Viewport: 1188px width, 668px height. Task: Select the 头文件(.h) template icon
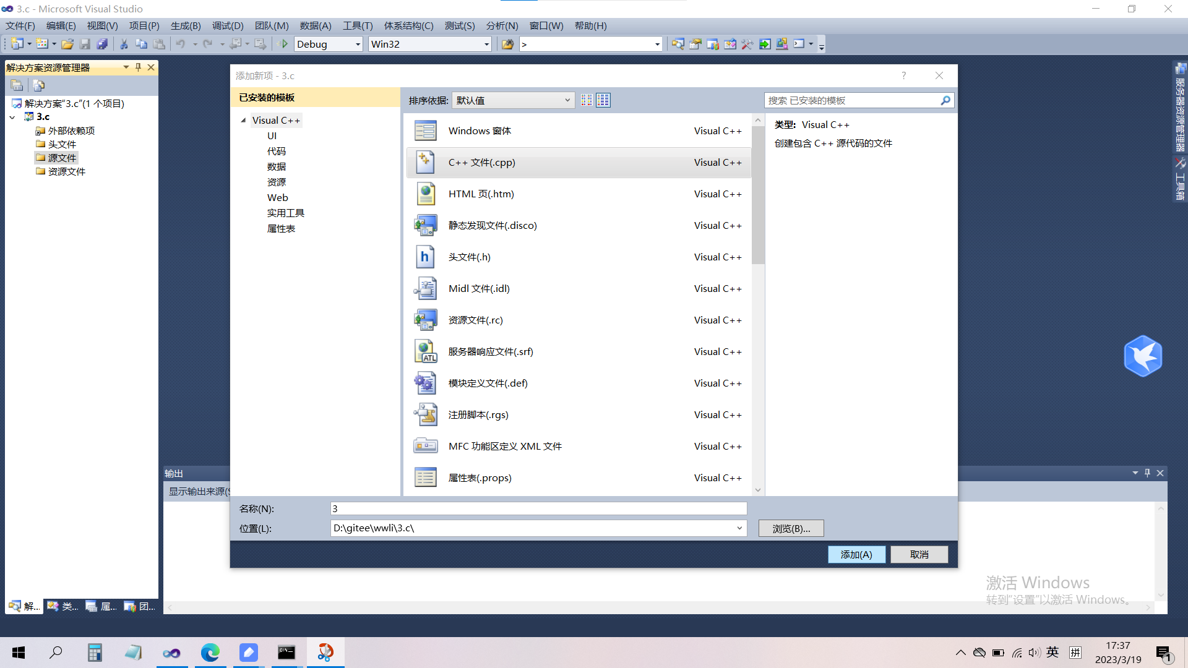[x=425, y=257]
